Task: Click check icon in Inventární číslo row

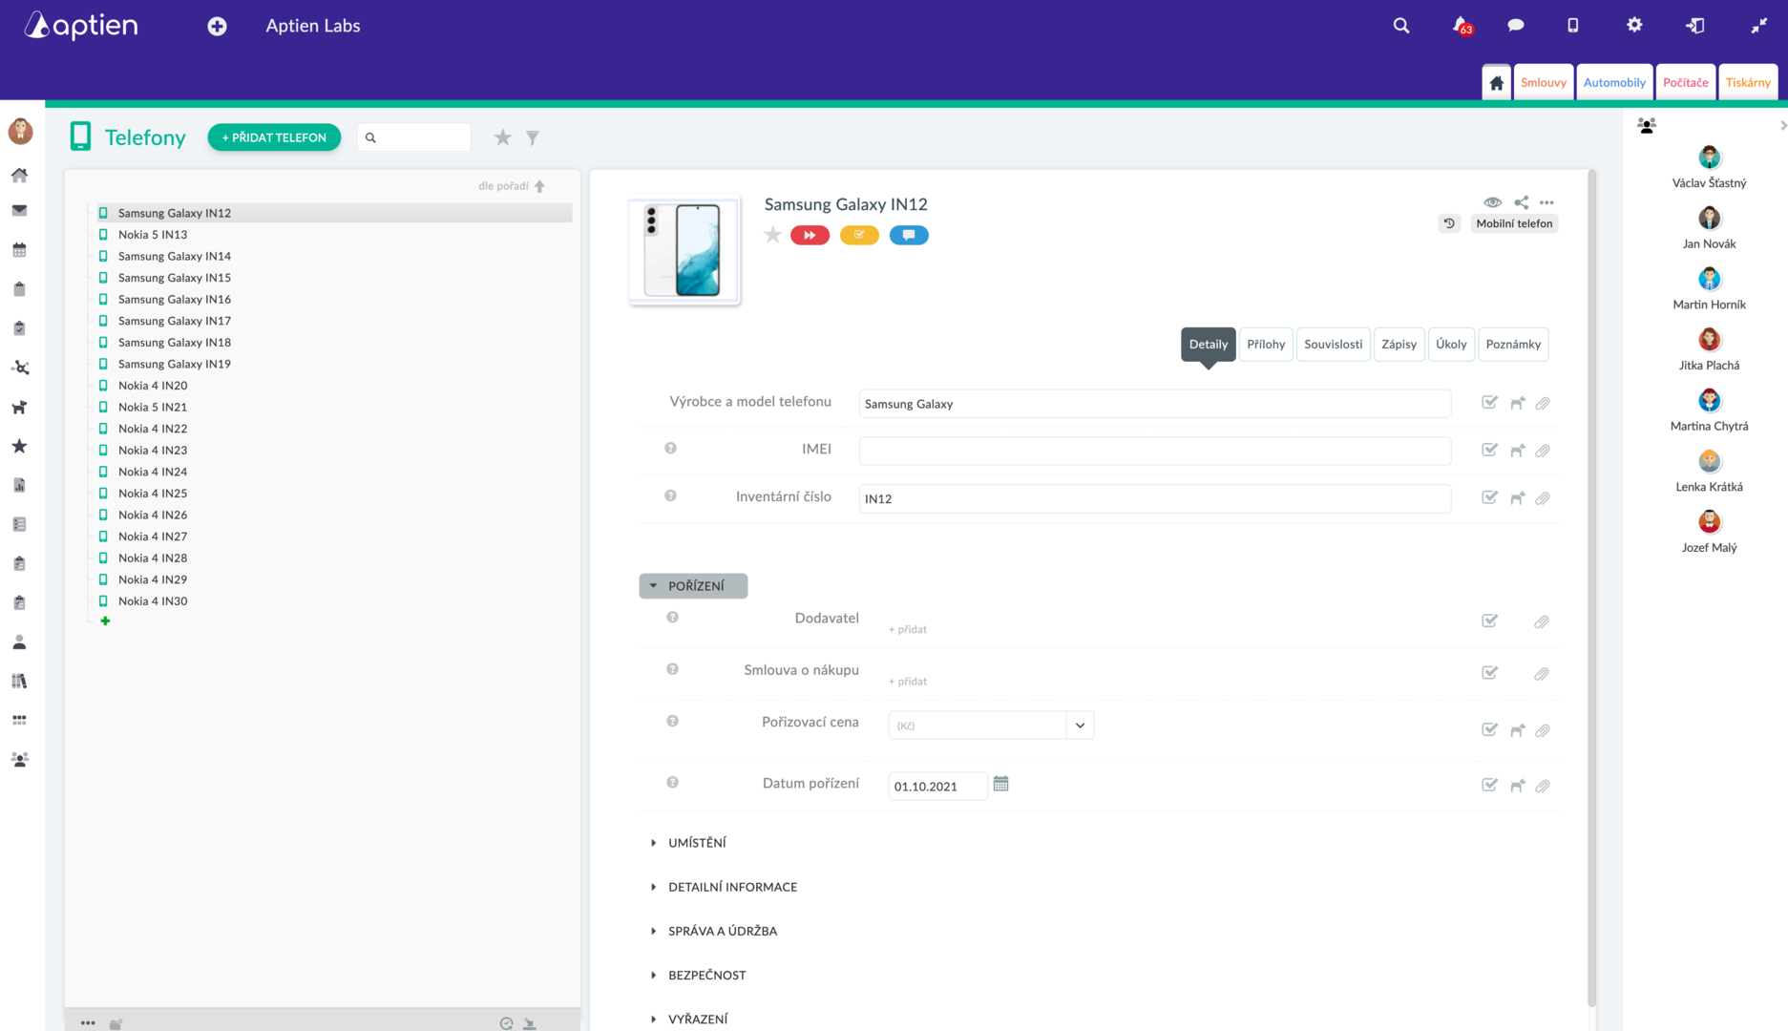Action: tap(1489, 497)
